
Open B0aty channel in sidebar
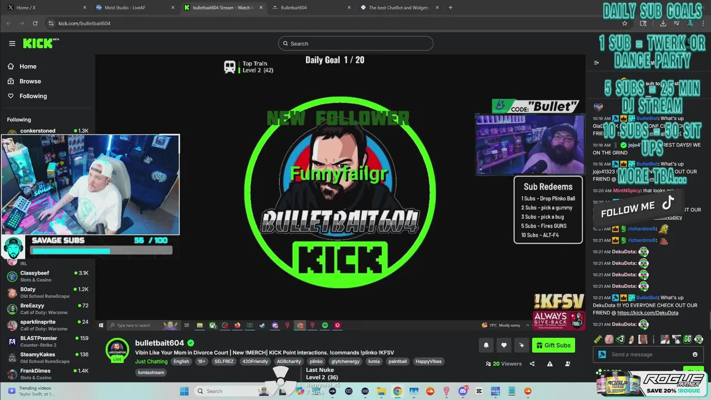pyautogui.click(x=48, y=292)
